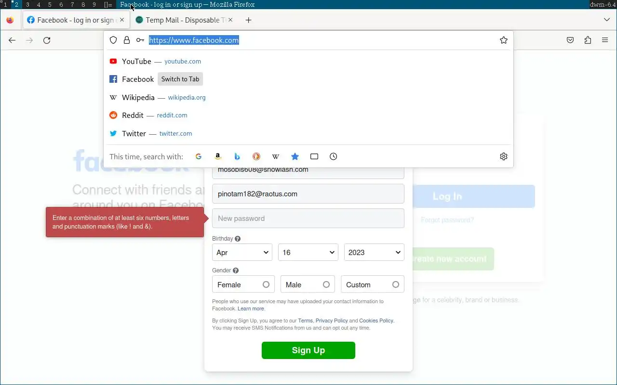This screenshot has width=617, height=385.
Task: Select the Custom gender radio button
Action: click(396, 284)
